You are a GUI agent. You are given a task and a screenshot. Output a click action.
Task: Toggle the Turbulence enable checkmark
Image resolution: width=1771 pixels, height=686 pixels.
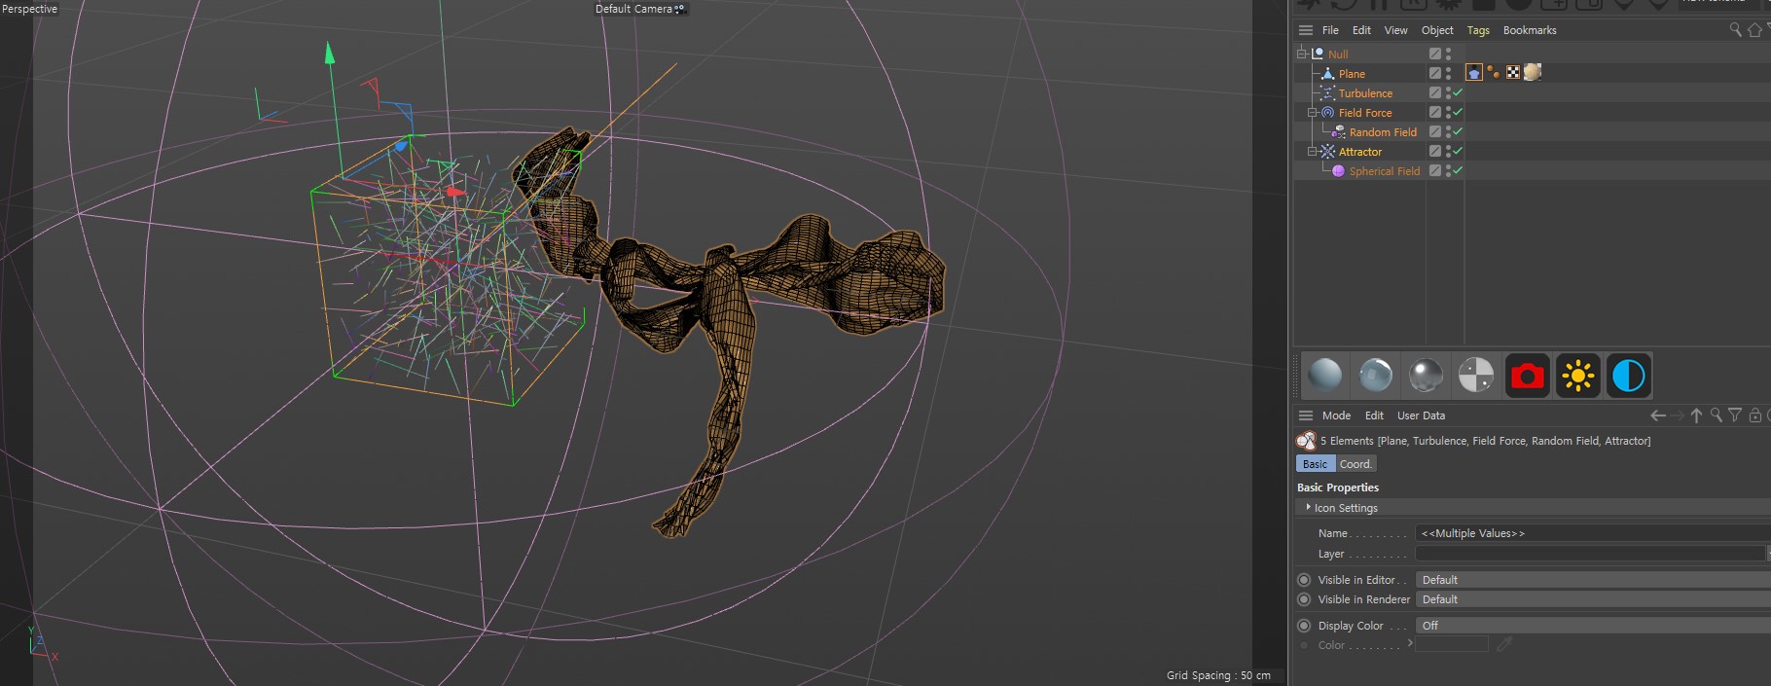click(1458, 92)
